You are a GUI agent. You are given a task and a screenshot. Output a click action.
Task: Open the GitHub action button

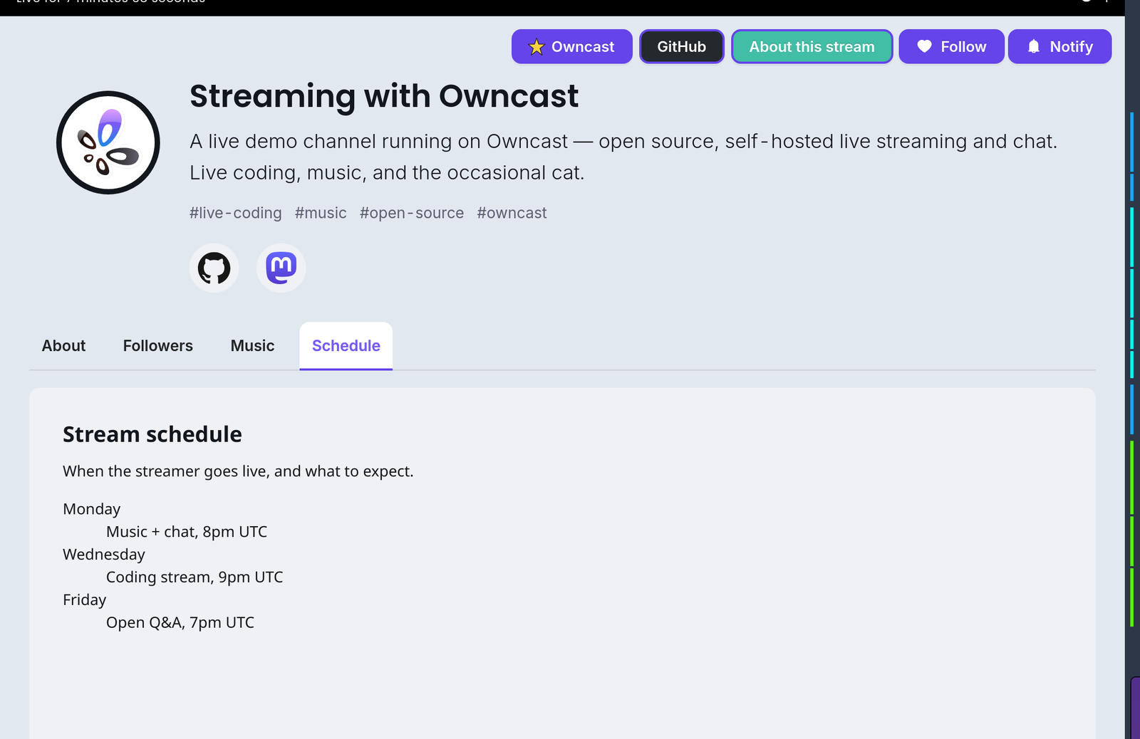pyautogui.click(x=682, y=46)
